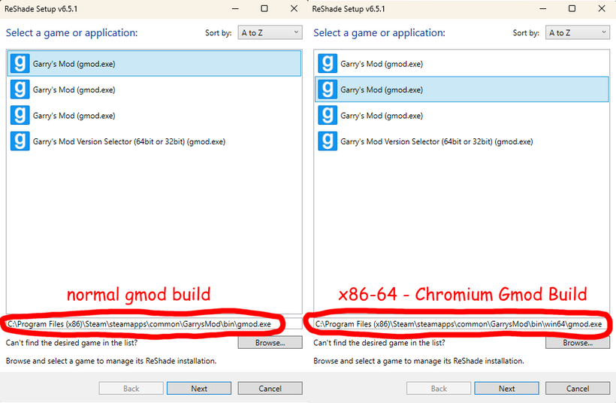The width and height of the screenshot is (616, 403).
Task: Click the first Garry's Mod icon in the left window
Action: (x=20, y=64)
